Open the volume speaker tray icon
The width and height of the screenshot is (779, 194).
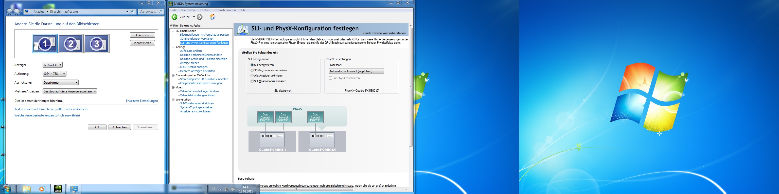233,189
